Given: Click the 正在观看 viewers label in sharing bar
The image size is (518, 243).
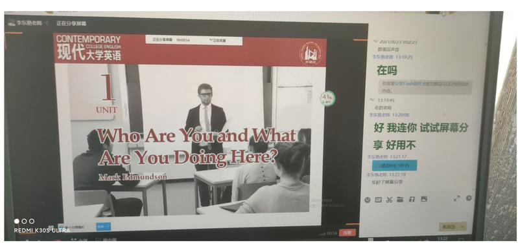Looking at the screenshot, I should coord(219,41).
